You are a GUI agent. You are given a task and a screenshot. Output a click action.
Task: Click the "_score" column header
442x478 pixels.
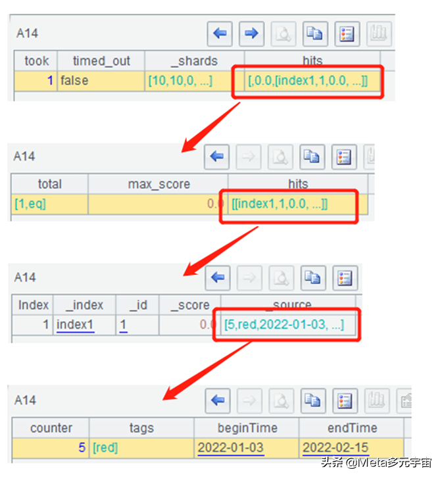(189, 305)
